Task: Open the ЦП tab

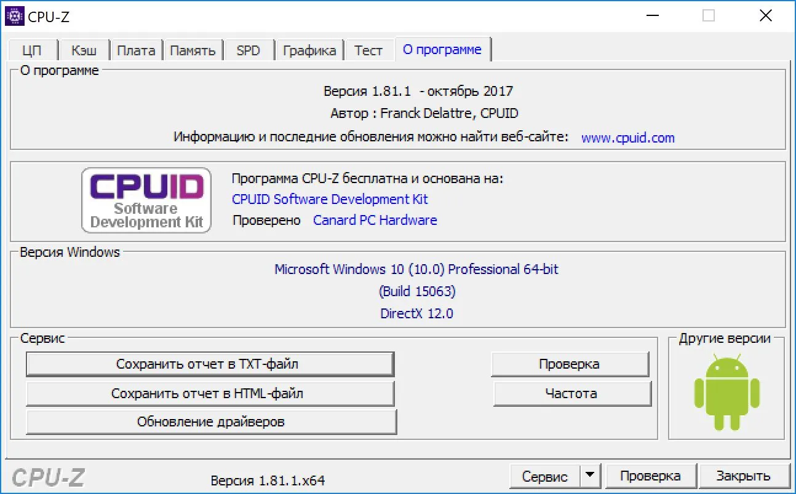Action: point(31,50)
